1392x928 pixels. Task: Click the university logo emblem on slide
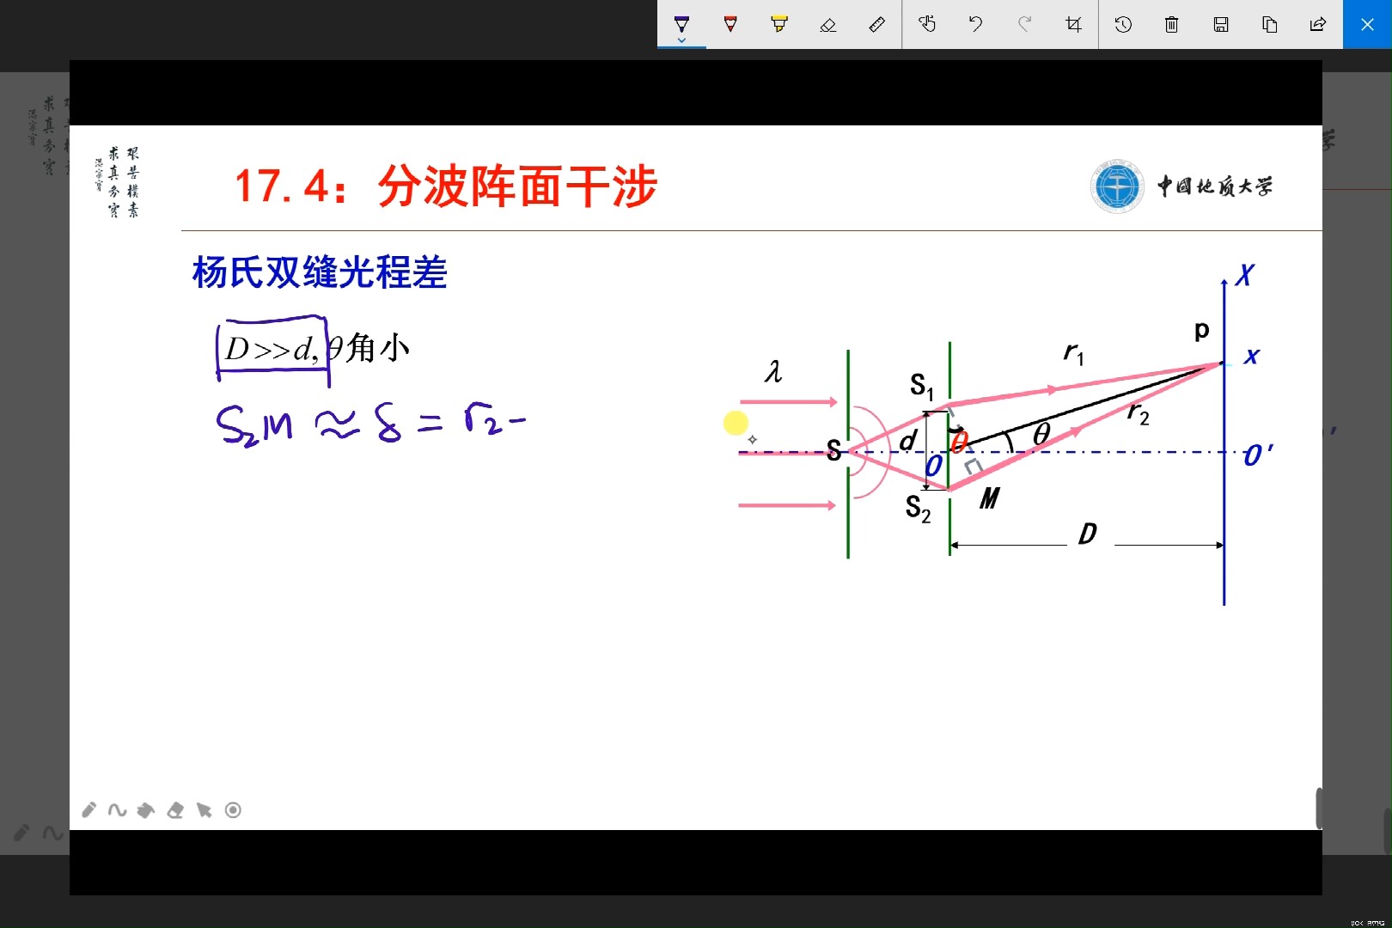tap(1117, 186)
